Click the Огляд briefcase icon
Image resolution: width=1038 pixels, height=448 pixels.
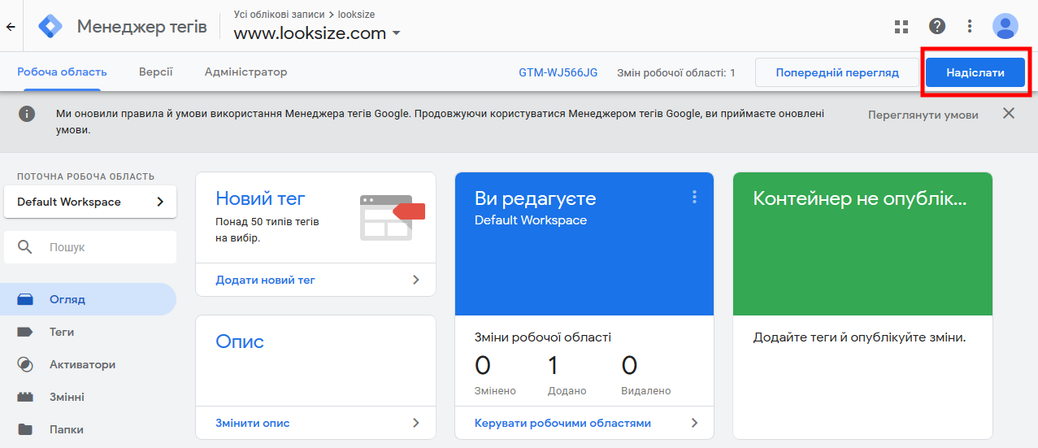pyautogui.click(x=25, y=299)
